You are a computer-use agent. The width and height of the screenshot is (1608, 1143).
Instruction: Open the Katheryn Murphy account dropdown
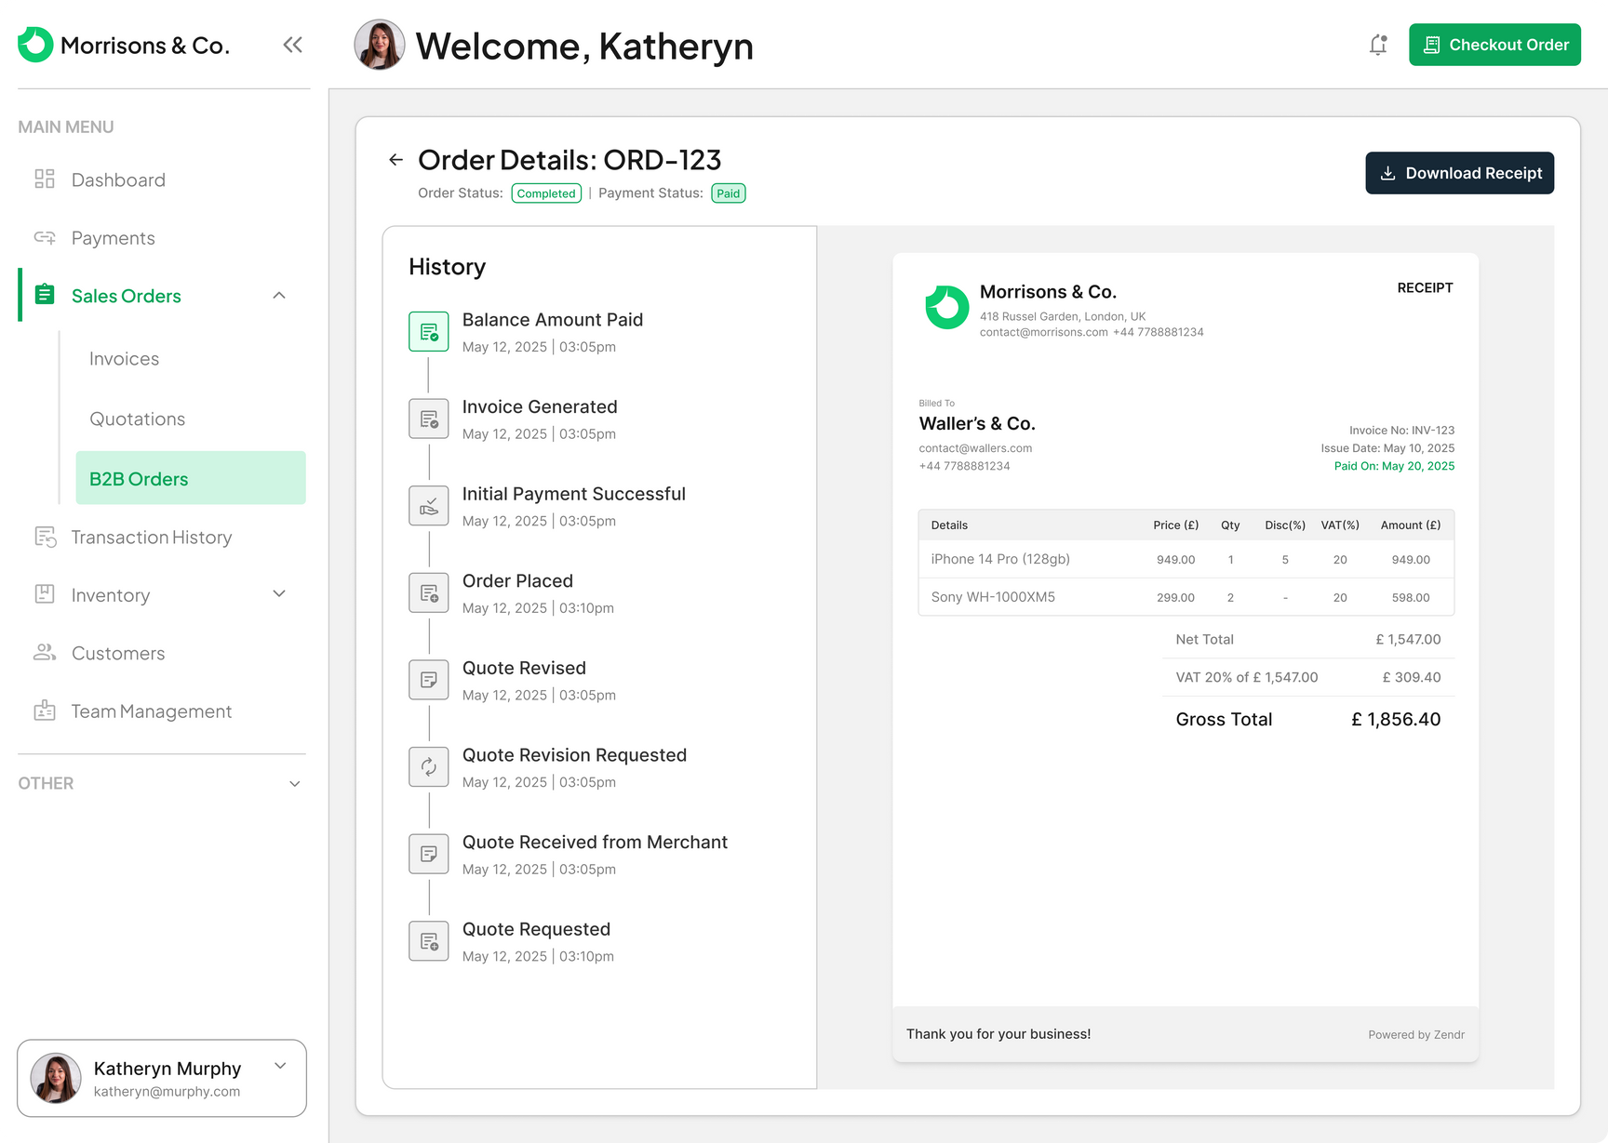click(x=280, y=1067)
